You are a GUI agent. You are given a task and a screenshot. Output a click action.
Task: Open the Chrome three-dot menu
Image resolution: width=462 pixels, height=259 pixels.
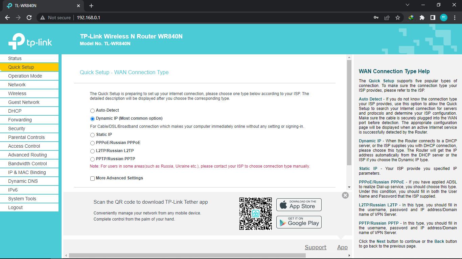click(x=455, y=18)
